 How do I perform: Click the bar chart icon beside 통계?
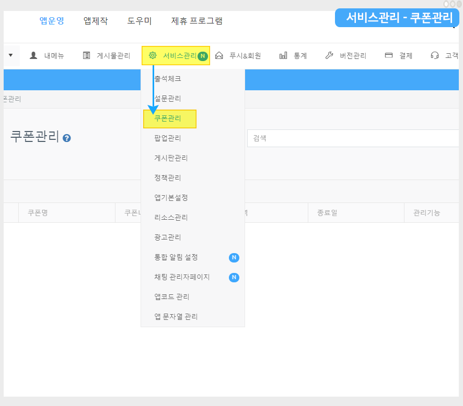click(283, 56)
